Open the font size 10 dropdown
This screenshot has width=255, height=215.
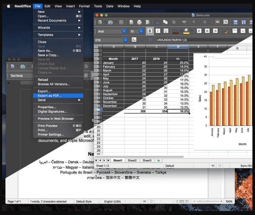(141, 31)
